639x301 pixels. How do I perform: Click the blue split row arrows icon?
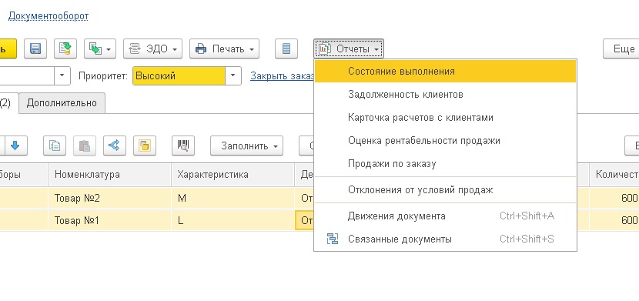click(x=115, y=145)
